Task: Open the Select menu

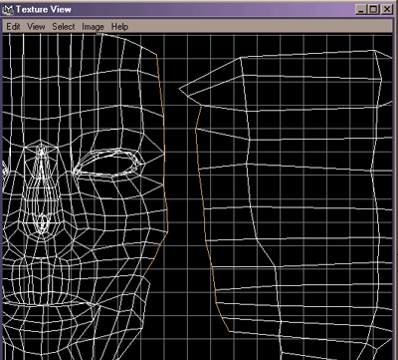Action: point(64,27)
